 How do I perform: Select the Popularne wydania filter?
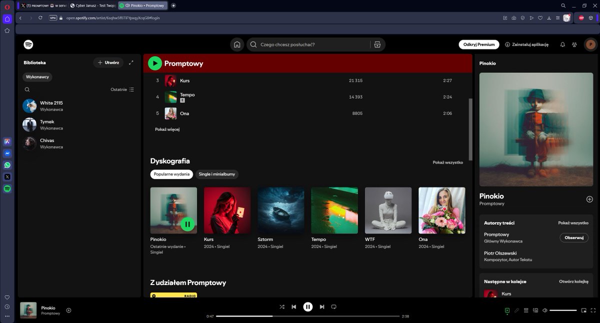point(171,174)
